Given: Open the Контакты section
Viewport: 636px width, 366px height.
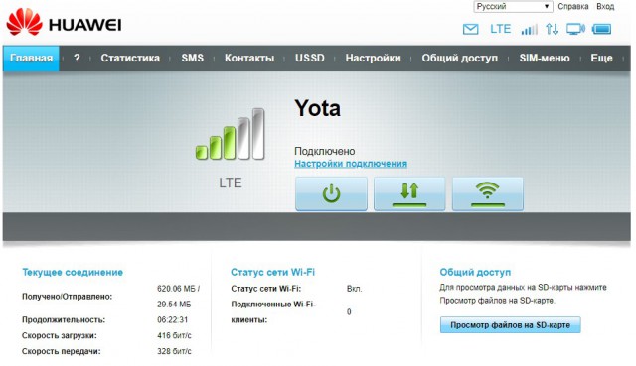Looking at the screenshot, I should coord(249,58).
